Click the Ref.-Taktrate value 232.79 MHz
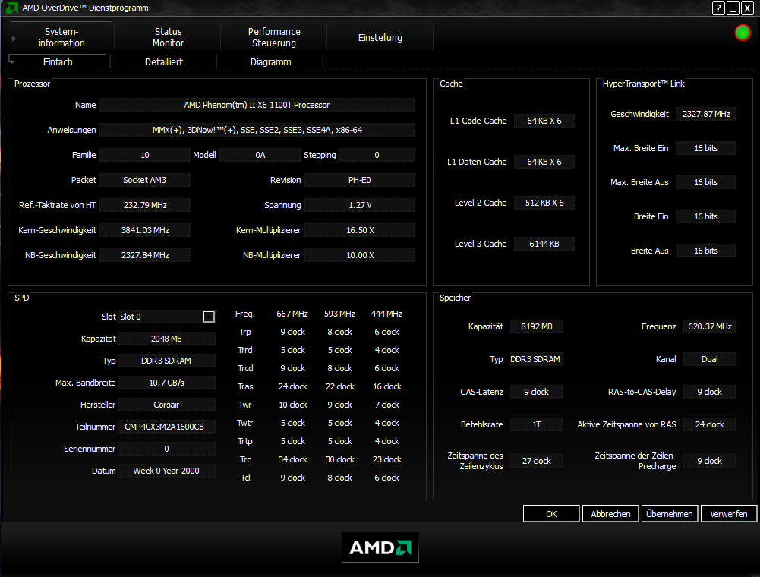 click(145, 205)
